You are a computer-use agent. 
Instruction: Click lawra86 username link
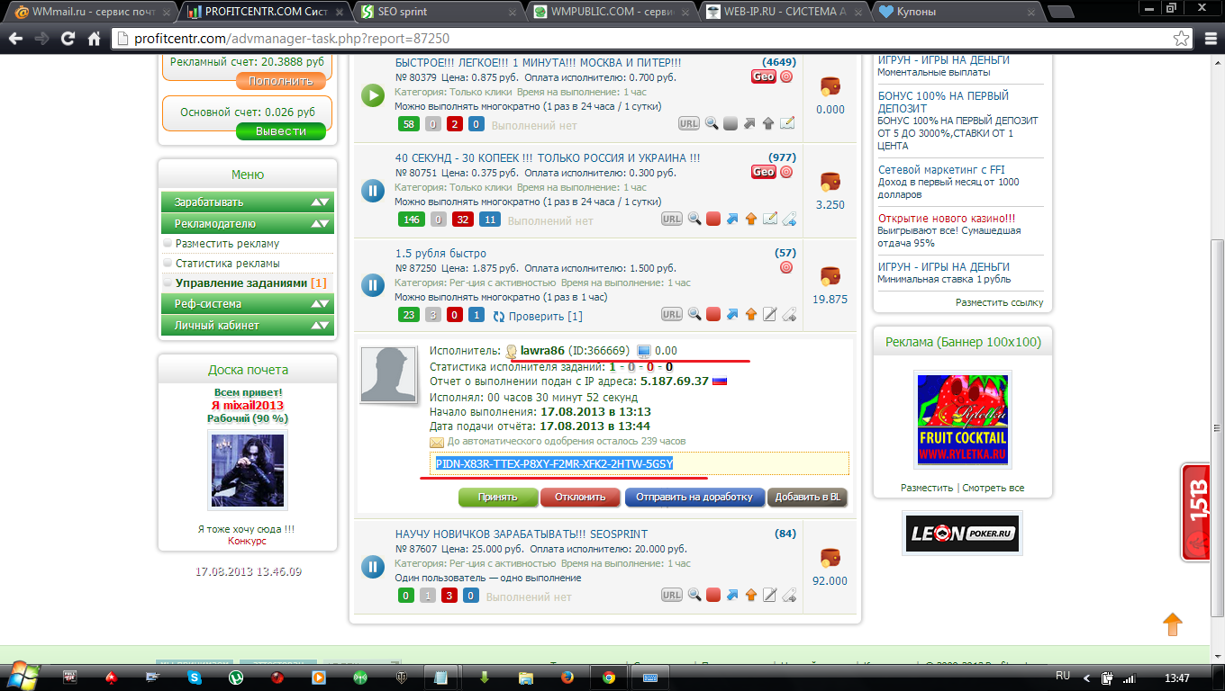[x=542, y=350]
